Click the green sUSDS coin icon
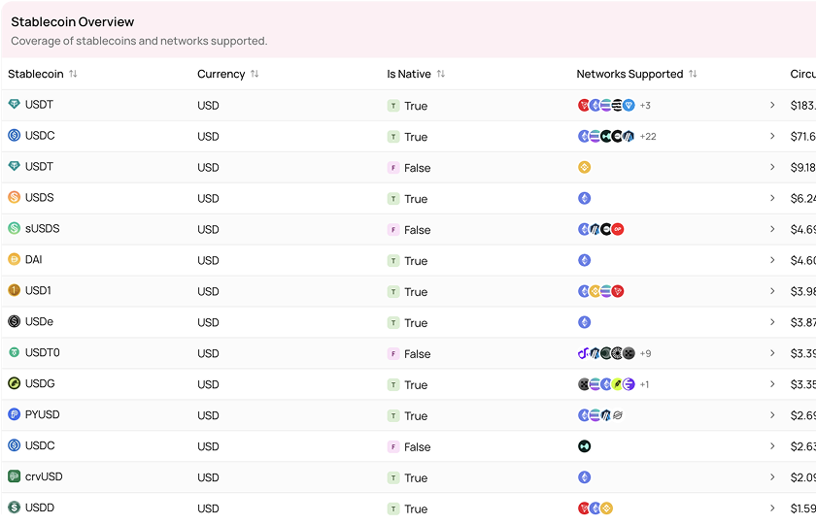816x524 pixels. click(x=14, y=228)
